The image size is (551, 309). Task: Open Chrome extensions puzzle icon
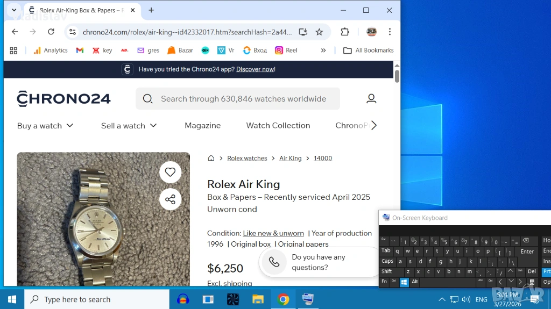(x=345, y=32)
